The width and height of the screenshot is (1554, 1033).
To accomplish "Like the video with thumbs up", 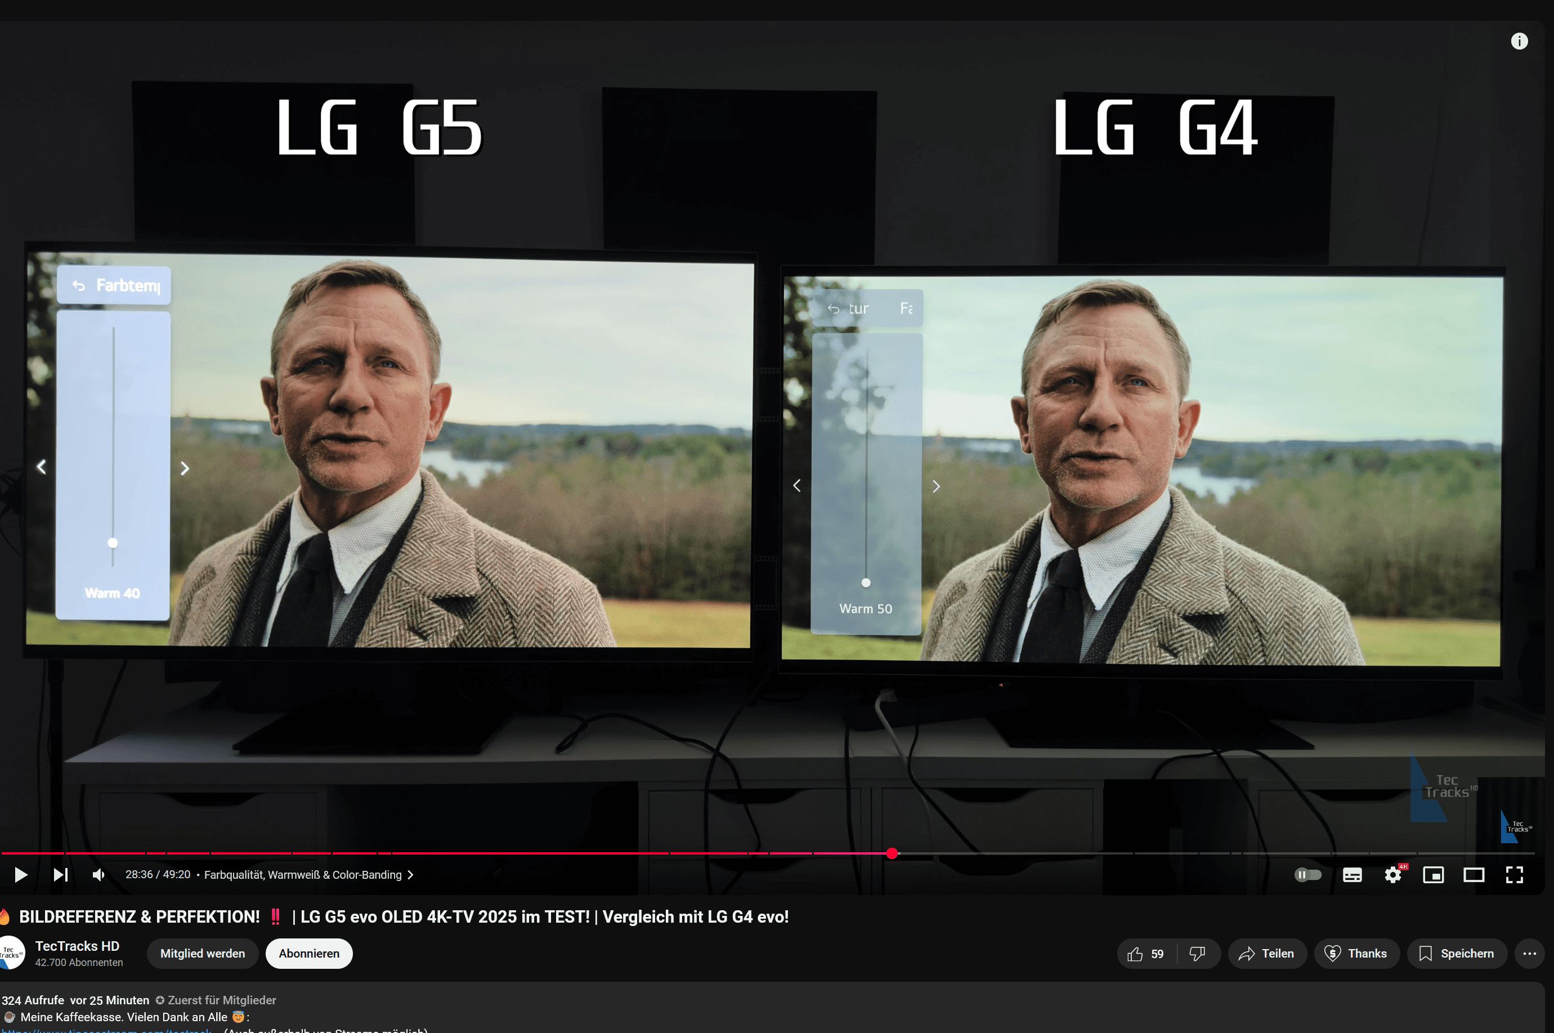I will 1146,954.
